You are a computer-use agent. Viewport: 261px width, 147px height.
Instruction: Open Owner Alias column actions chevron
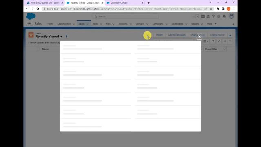pos(224,49)
